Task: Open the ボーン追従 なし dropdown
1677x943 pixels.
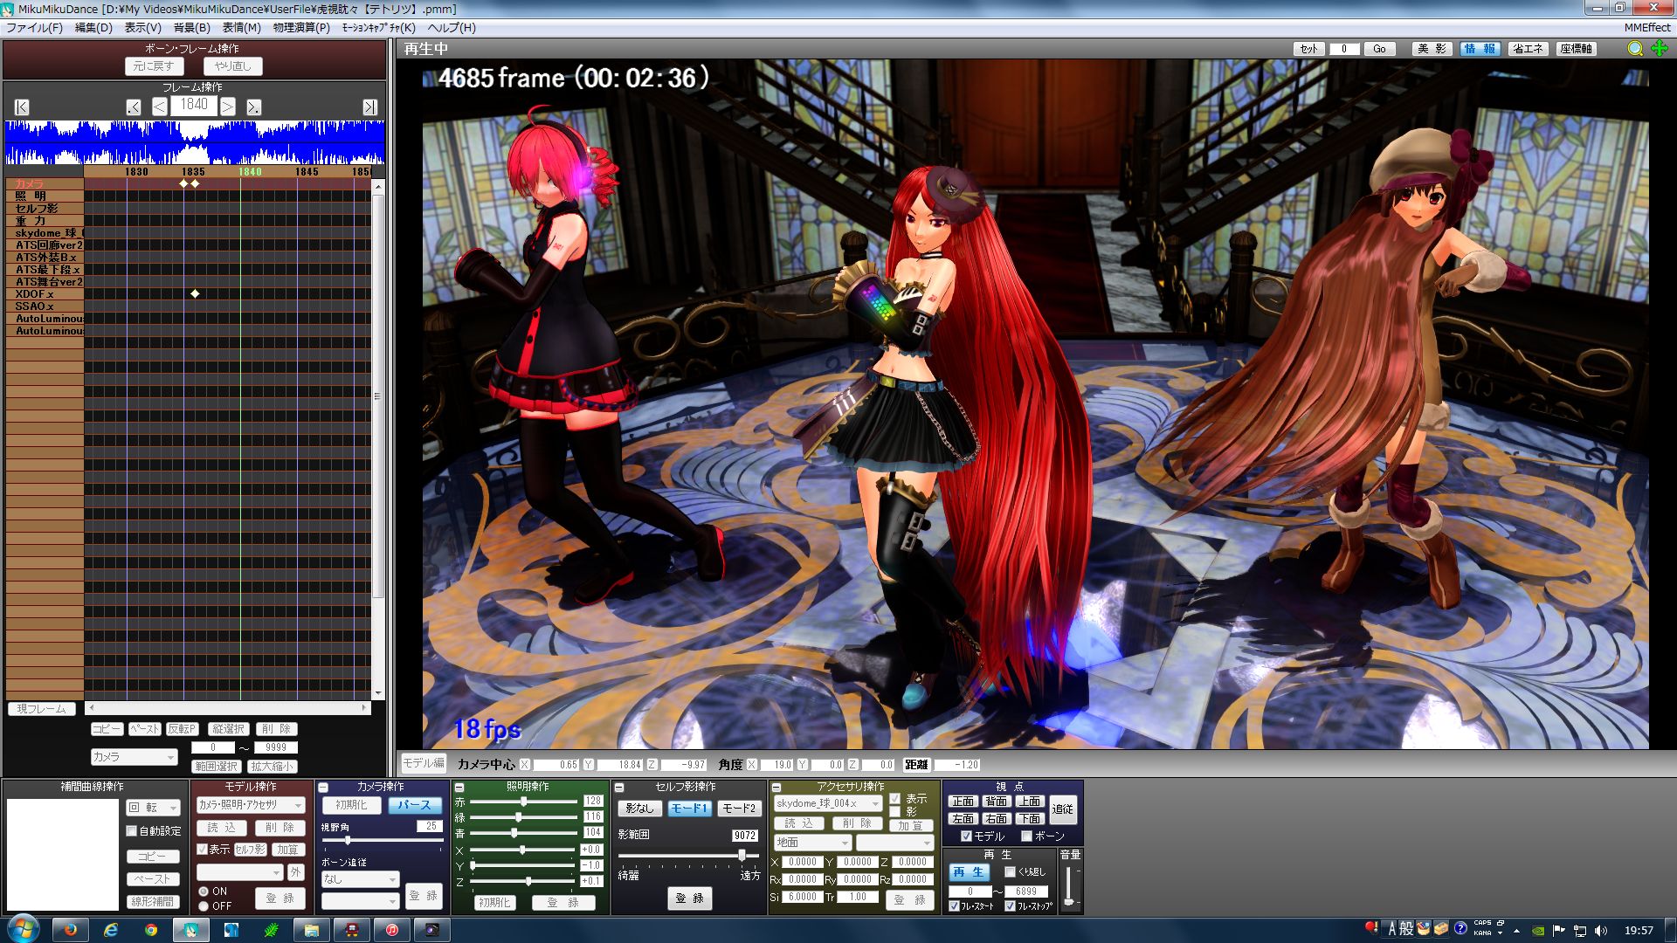Action: point(360,879)
